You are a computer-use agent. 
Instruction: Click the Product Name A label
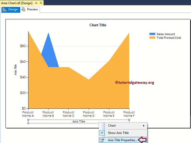tap(28, 114)
